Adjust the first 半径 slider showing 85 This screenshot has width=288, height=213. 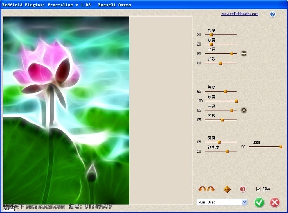click(x=220, y=54)
